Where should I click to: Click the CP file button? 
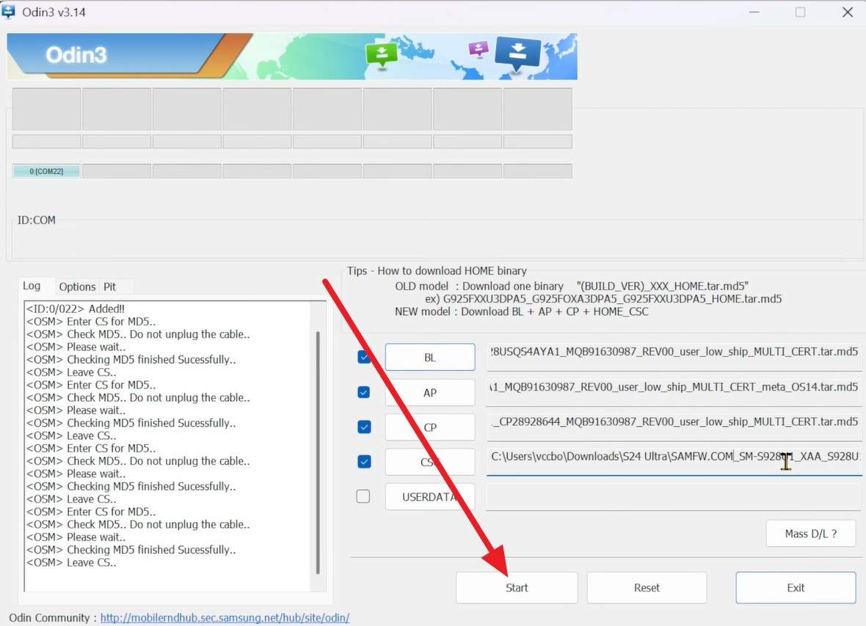(429, 427)
